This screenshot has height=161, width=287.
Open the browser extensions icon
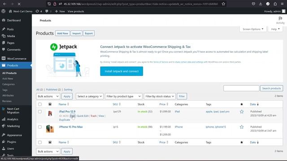click(x=275, y=4)
